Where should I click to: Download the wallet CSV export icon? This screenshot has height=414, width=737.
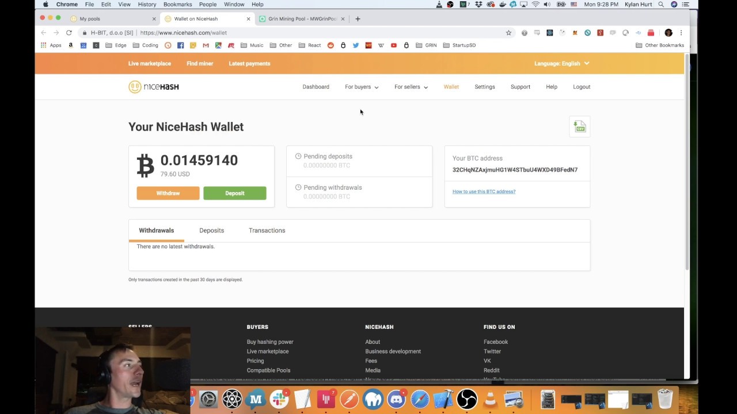(579, 126)
